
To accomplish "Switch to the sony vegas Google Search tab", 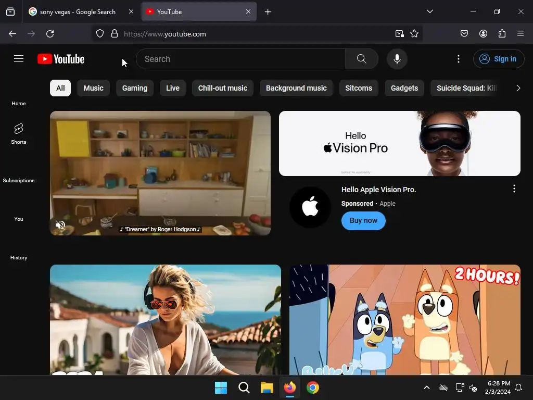I will [81, 12].
